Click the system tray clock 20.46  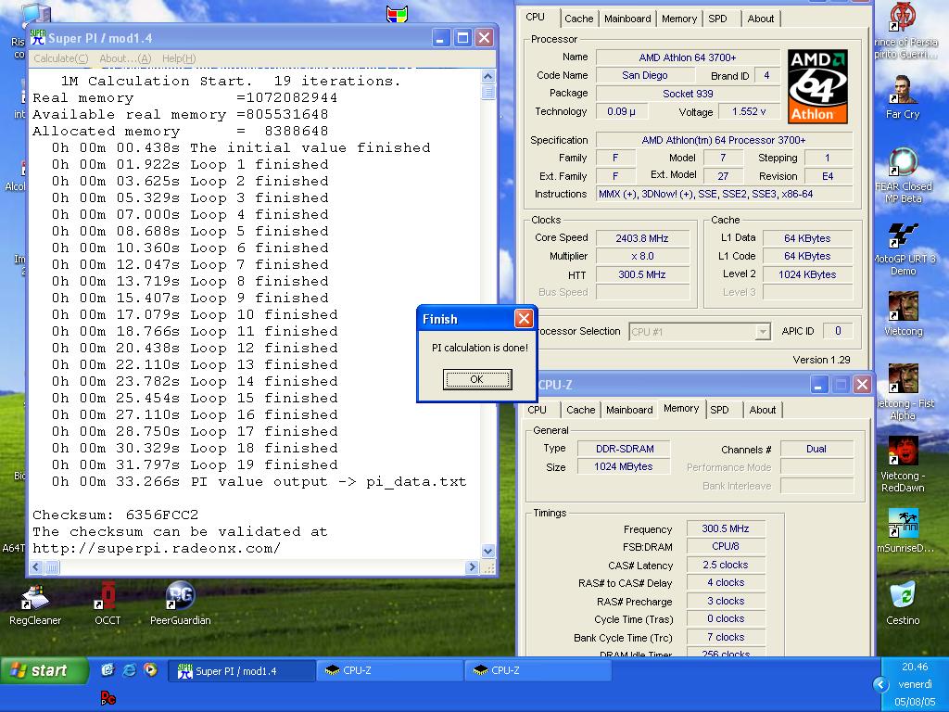tap(915, 667)
